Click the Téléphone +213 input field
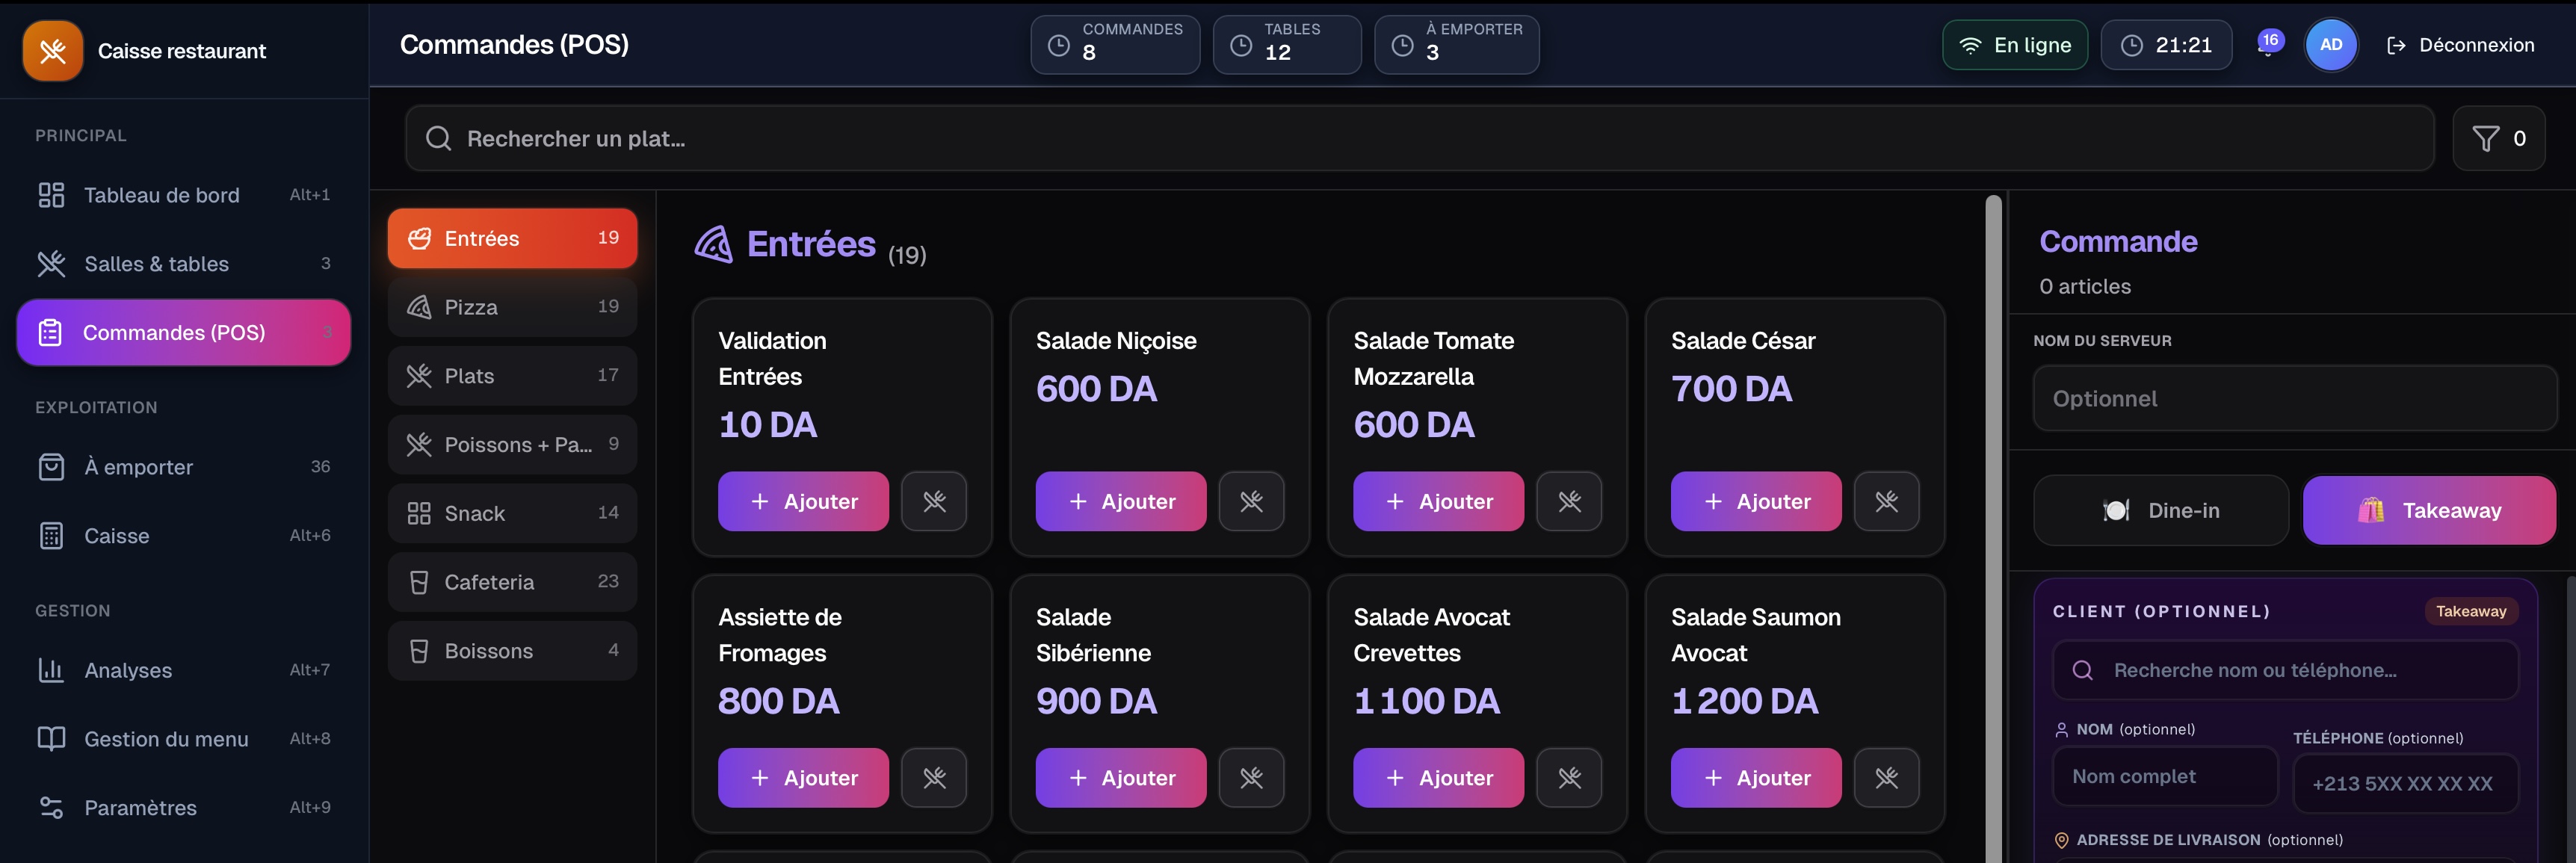Screen dimensions: 2576x863 pos(2405,783)
